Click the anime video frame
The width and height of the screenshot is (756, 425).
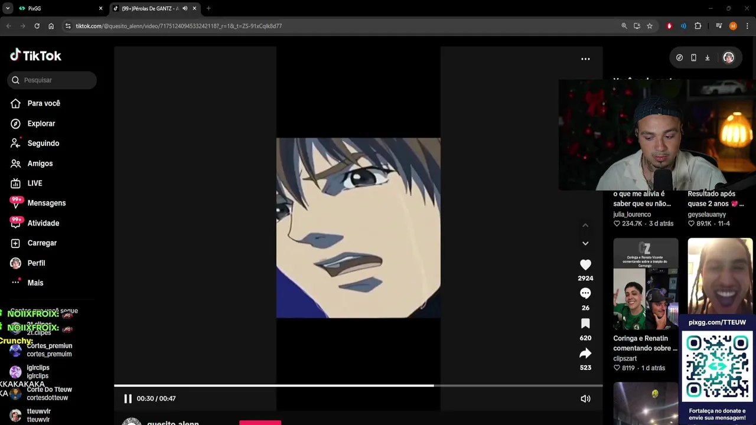[358, 228]
